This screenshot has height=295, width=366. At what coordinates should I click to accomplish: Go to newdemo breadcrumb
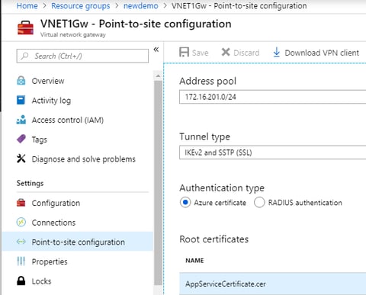140,5
